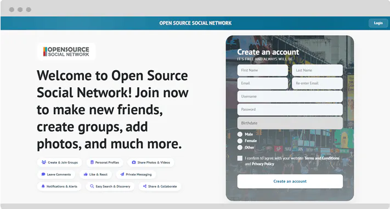Screen dimensions: 390x209
Task: Click the Leave Comments speech bubble icon
Action: pos(43,174)
